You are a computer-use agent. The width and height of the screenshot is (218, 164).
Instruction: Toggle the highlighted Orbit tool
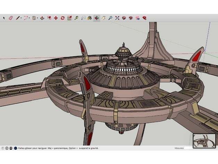(97, 18)
